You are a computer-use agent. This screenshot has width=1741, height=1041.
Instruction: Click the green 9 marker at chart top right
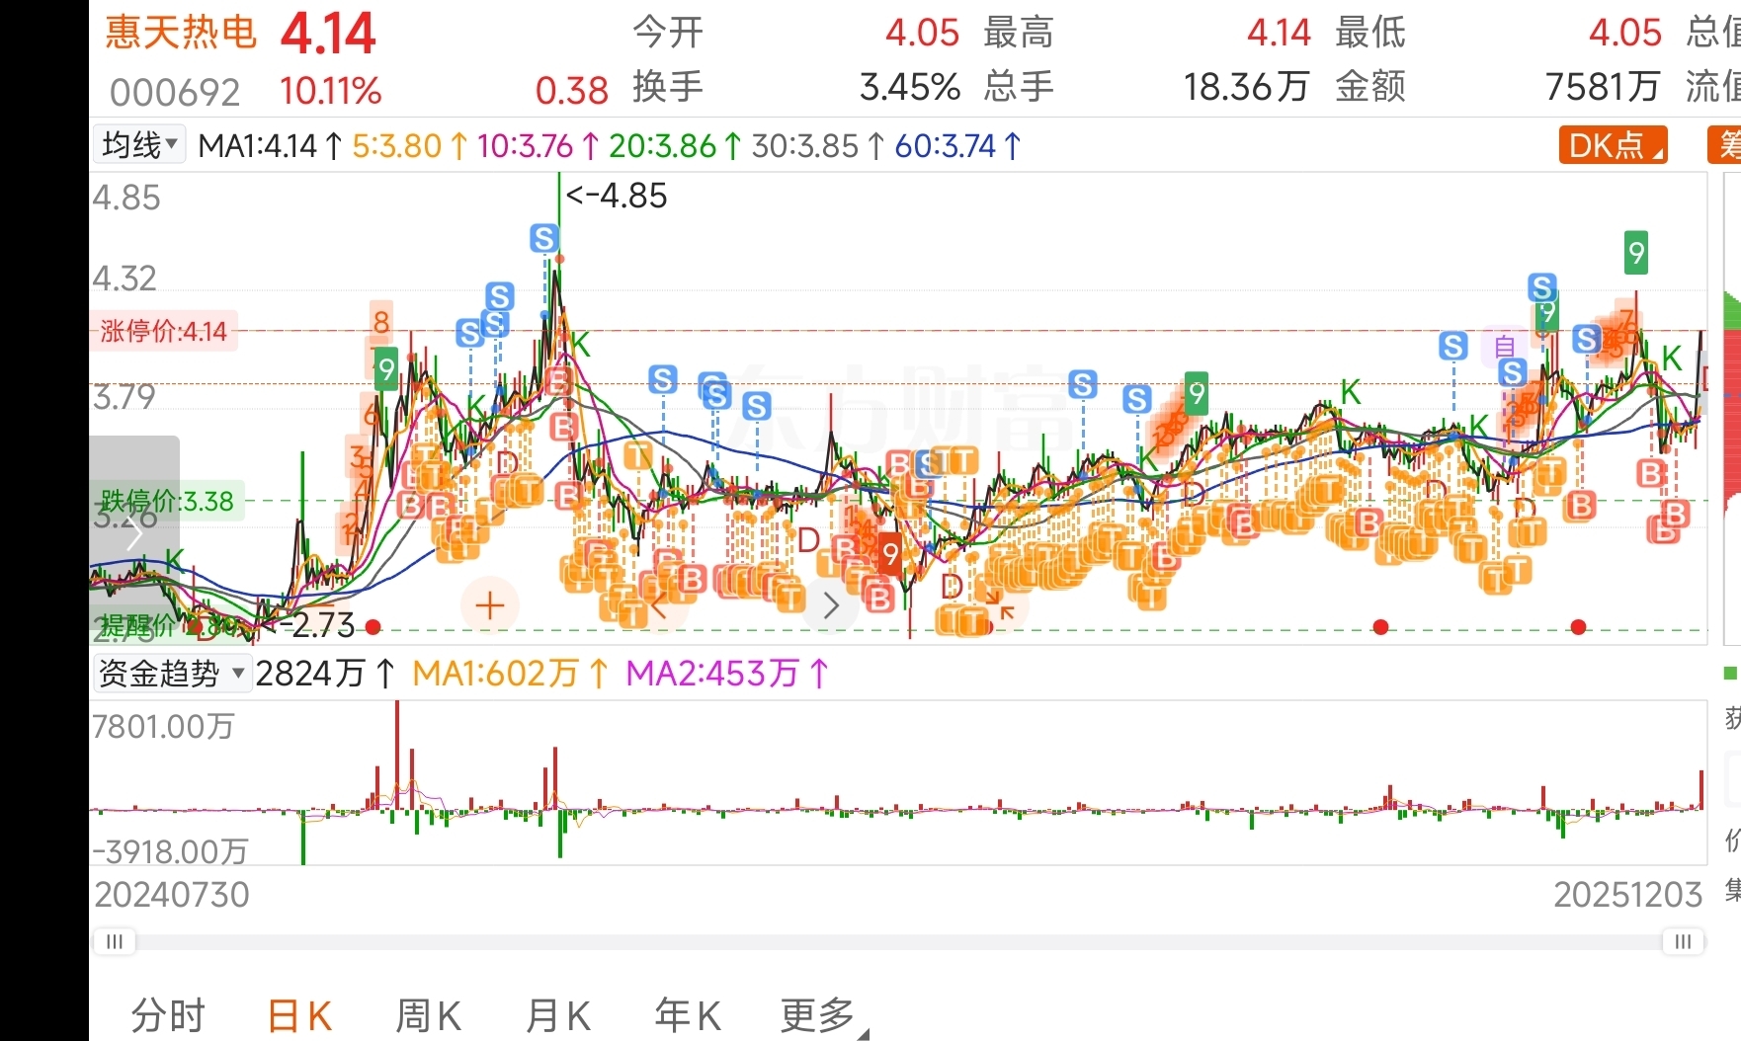click(x=1636, y=254)
